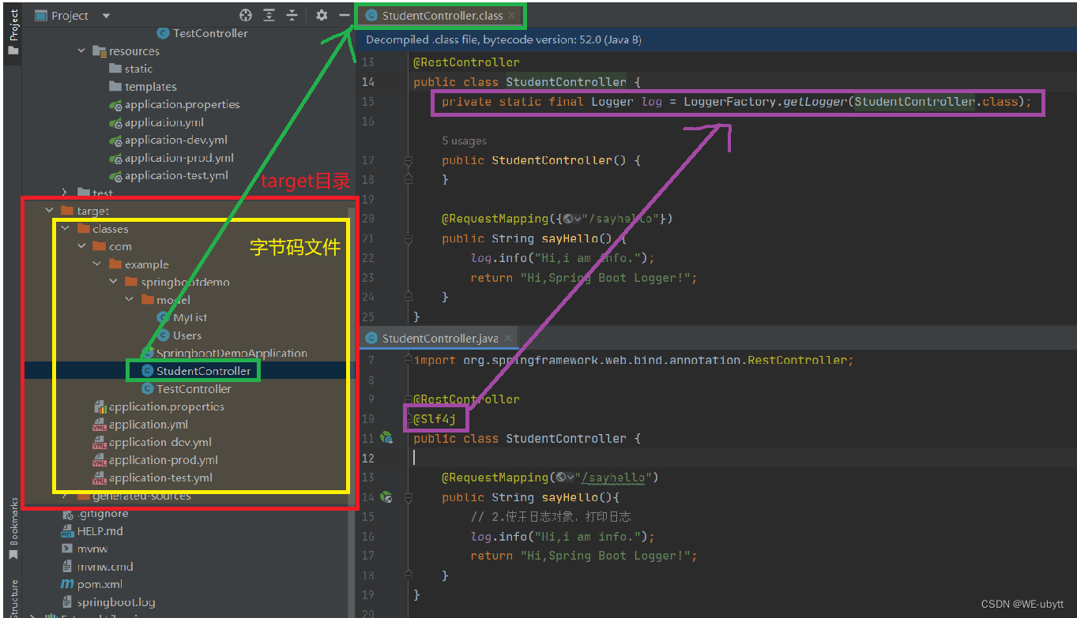1077x618 pixels.
Task: Select the static folder
Action: coord(130,69)
